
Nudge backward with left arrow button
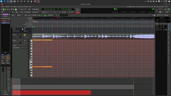[x=56, y=15]
